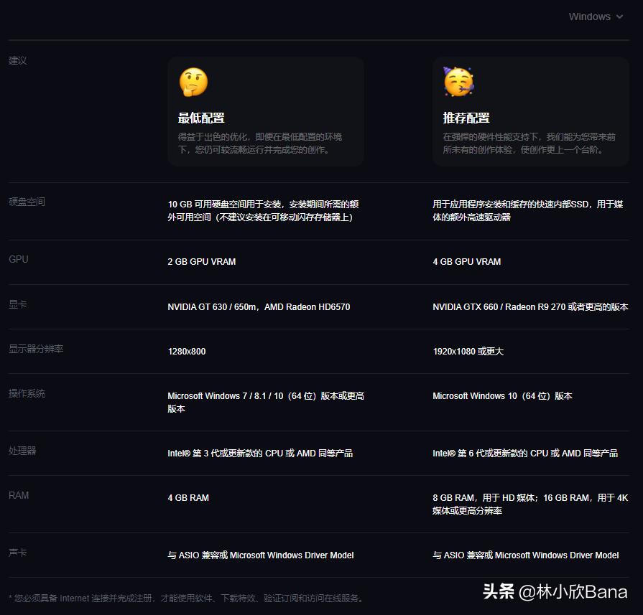Click the 声卡 row label
643x615 pixels.
coord(17,553)
